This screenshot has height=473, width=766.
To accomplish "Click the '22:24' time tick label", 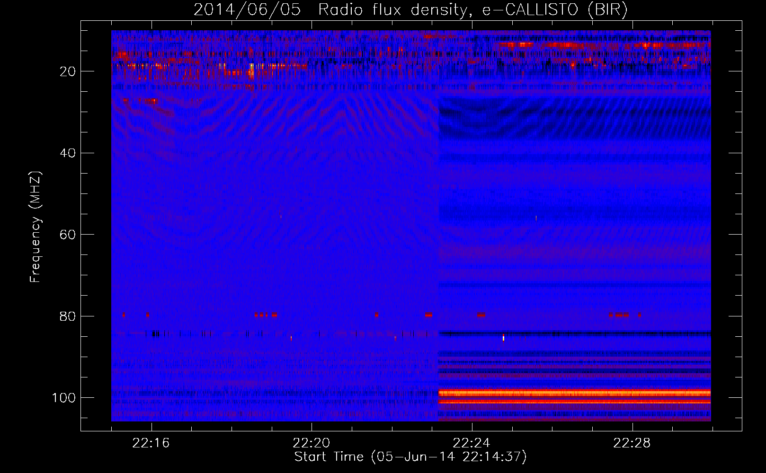I will tap(472, 443).
